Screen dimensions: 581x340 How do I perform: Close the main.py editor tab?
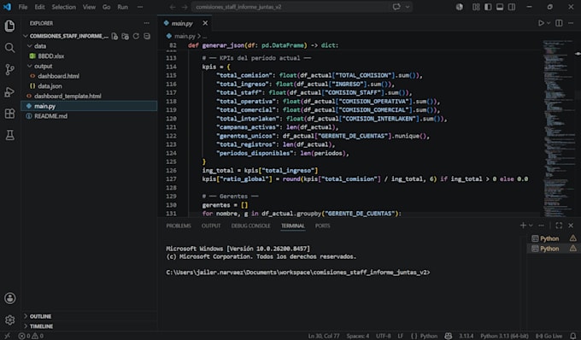pos(205,23)
